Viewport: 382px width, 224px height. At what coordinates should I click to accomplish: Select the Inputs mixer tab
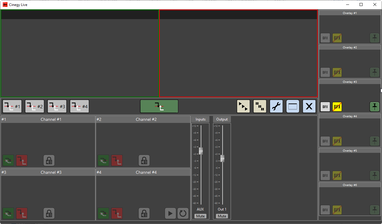click(200, 119)
